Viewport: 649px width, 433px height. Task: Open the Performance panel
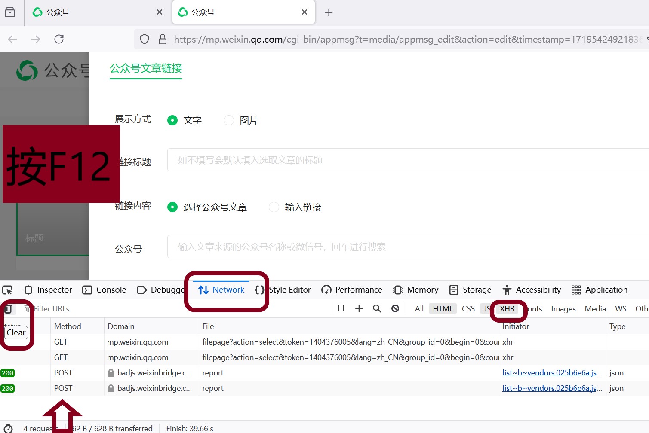pos(352,290)
